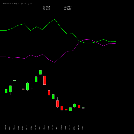The height and width of the screenshot is (134, 134).
Task: Click the highest green candle for 11 Jun
Action: point(40,72)
